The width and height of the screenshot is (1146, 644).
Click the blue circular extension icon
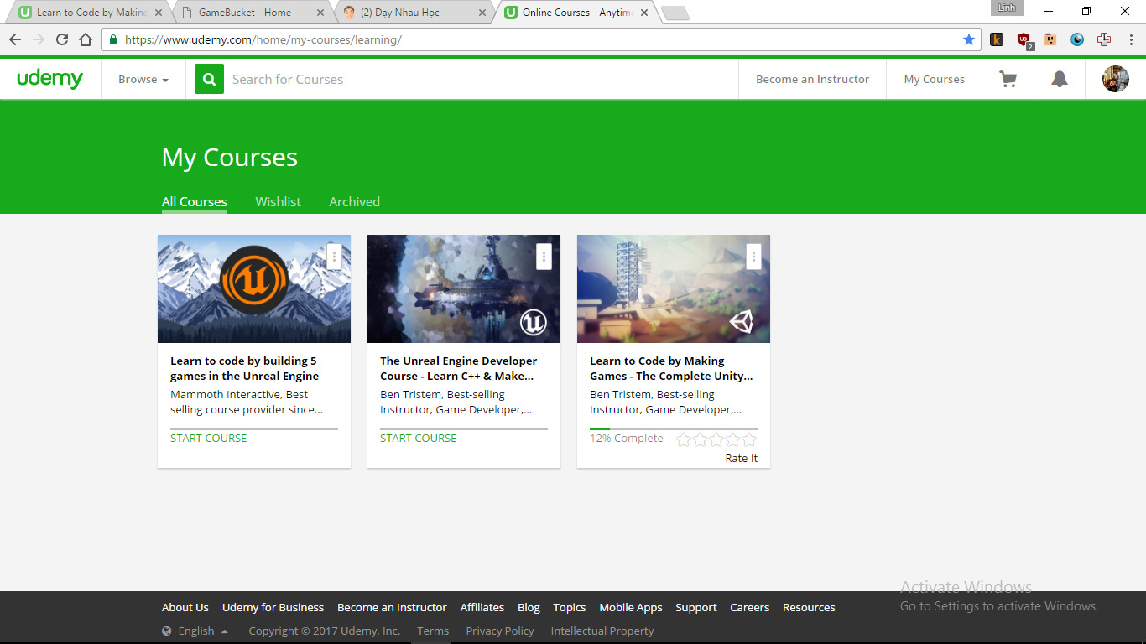point(1077,39)
